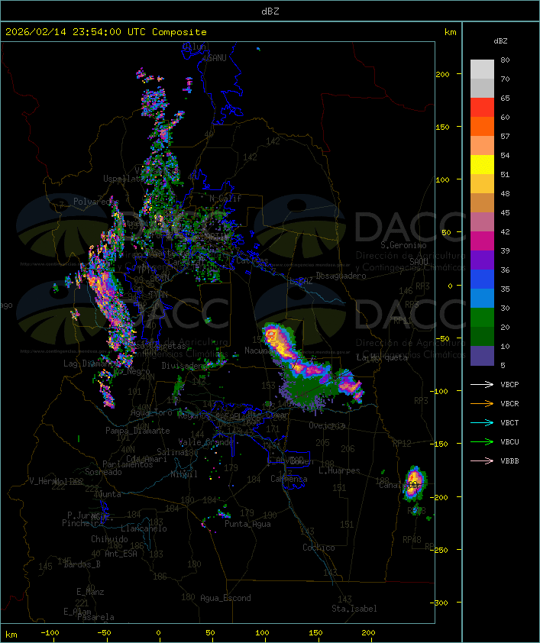Image resolution: width=540 pixels, height=643 pixels.
Task: Click the dBZ heading above the legend
Action: point(500,41)
